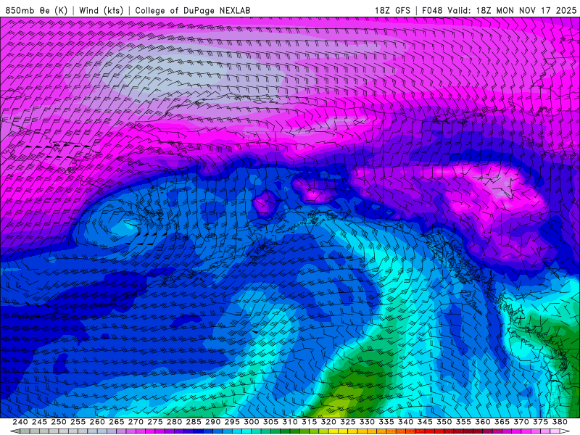The width and height of the screenshot is (580, 435).
Task: Click the 375 color scale label
Action: (x=540, y=422)
